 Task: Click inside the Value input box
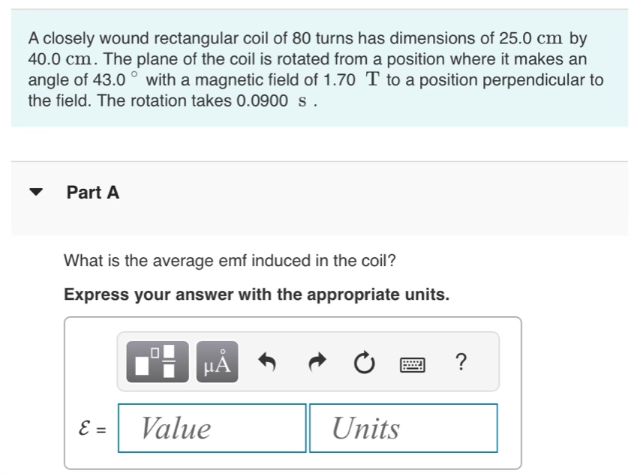click(x=212, y=428)
